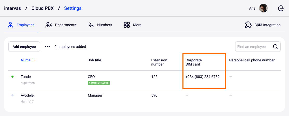Click the magnifier search icon
This screenshot has width=289, height=116.
tap(275, 47)
